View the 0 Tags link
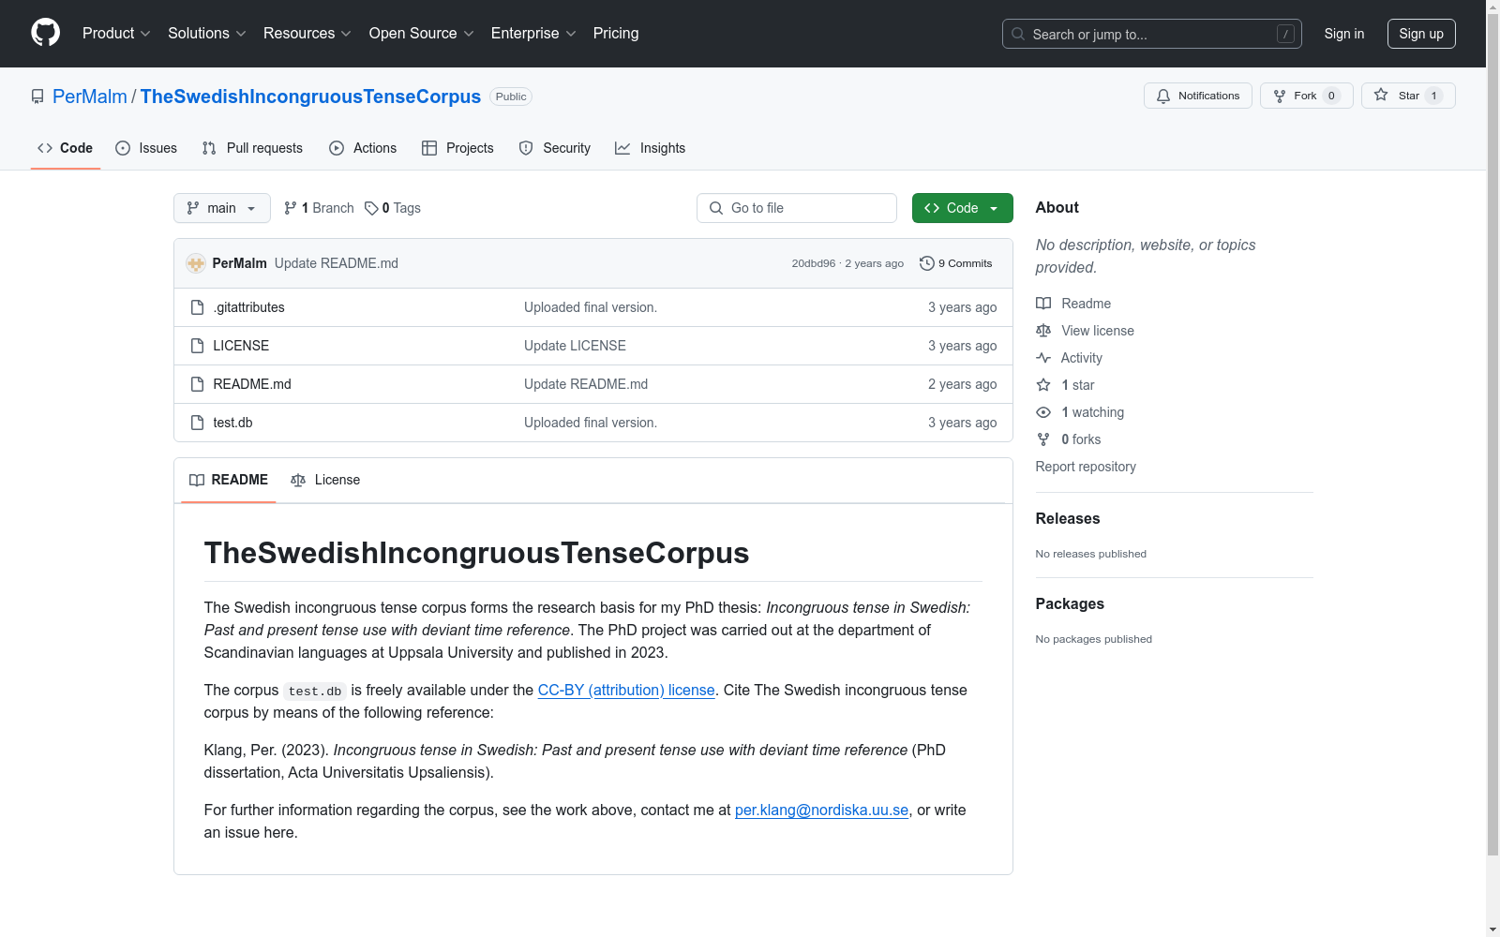Screen dimensions: 1500x937 (x=393, y=208)
